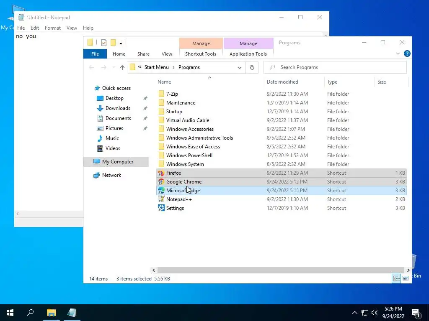Viewport: 429px width, 321px height.
Task: Click File Explorer taskbar button
Action: click(x=51, y=313)
